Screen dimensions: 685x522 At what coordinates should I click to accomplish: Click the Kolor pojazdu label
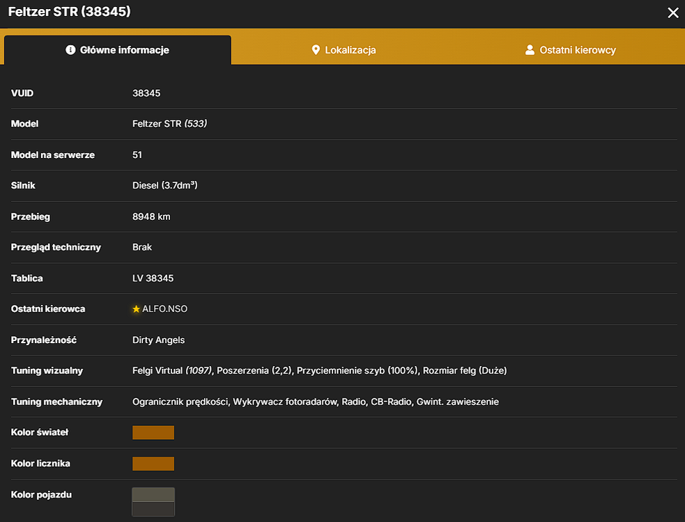[42, 495]
